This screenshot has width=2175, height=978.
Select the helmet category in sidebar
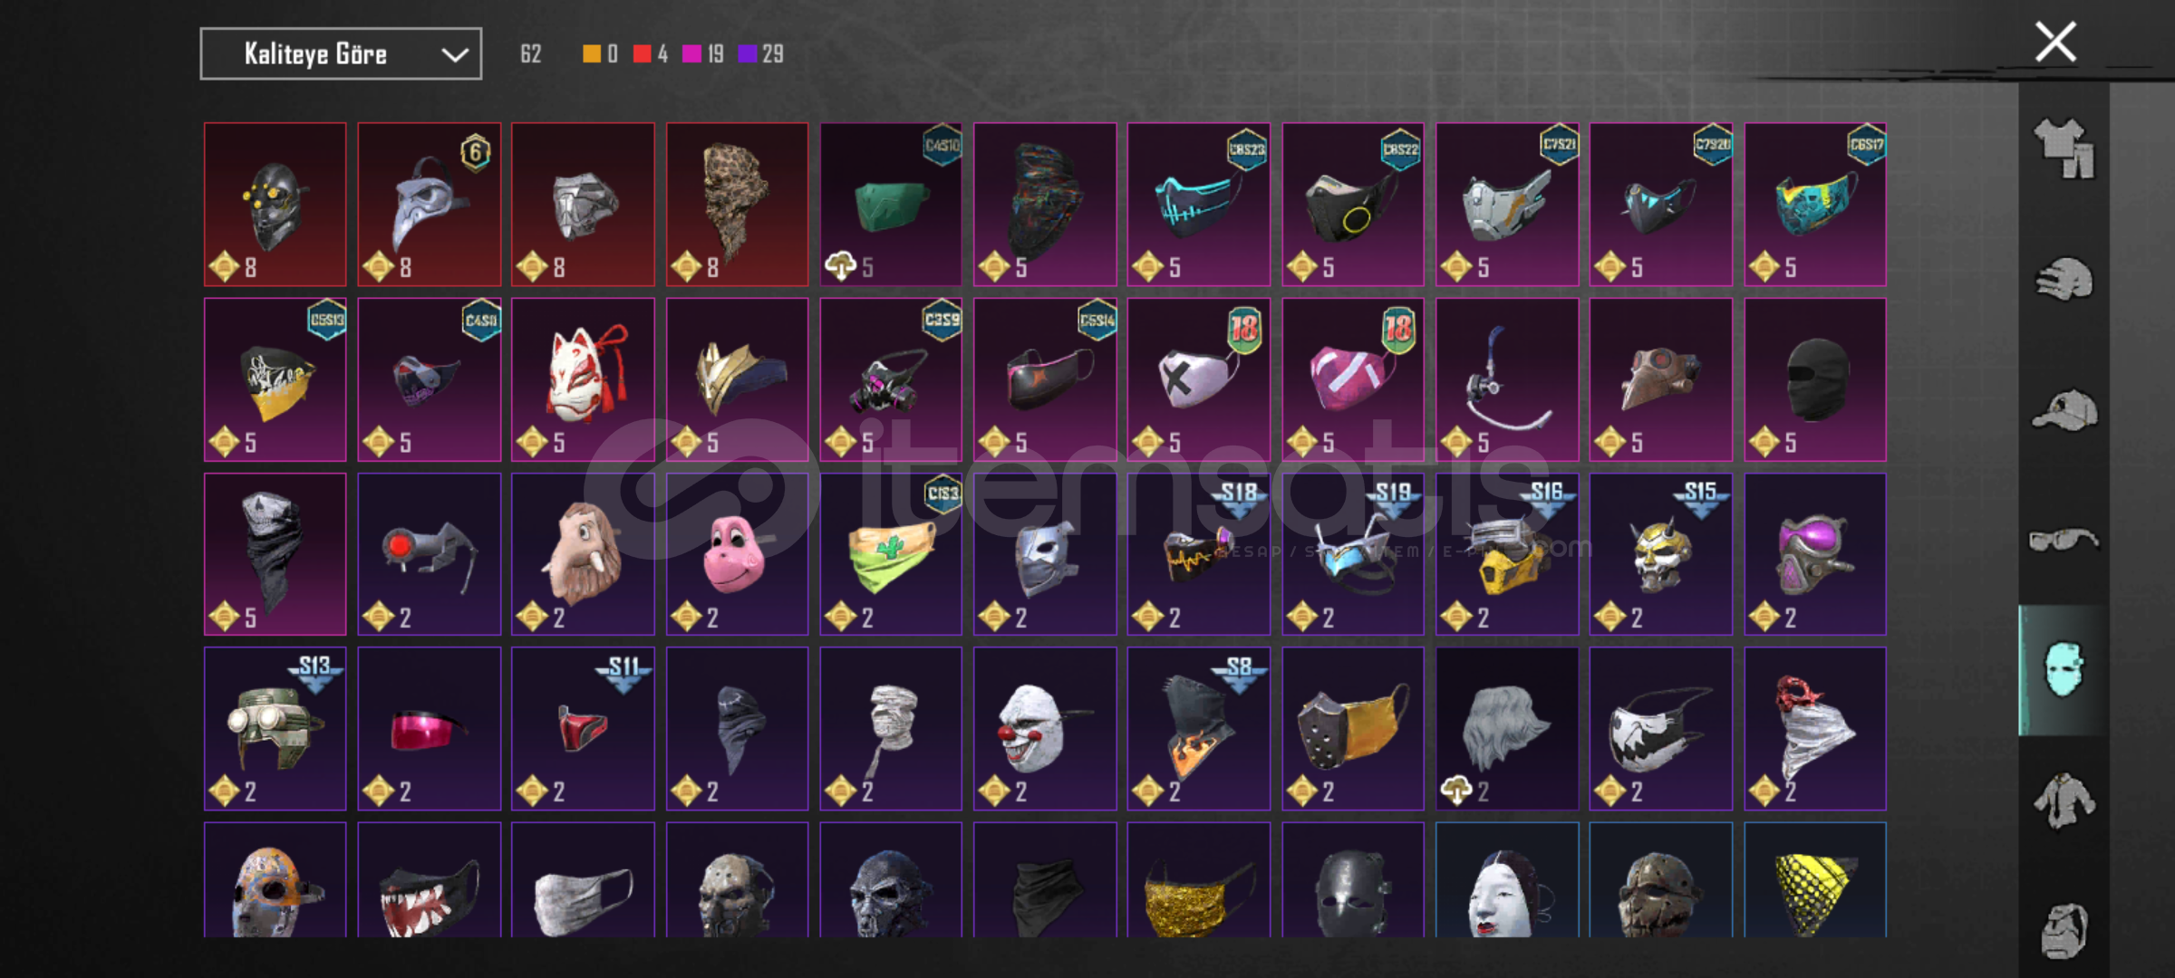(x=2064, y=280)
